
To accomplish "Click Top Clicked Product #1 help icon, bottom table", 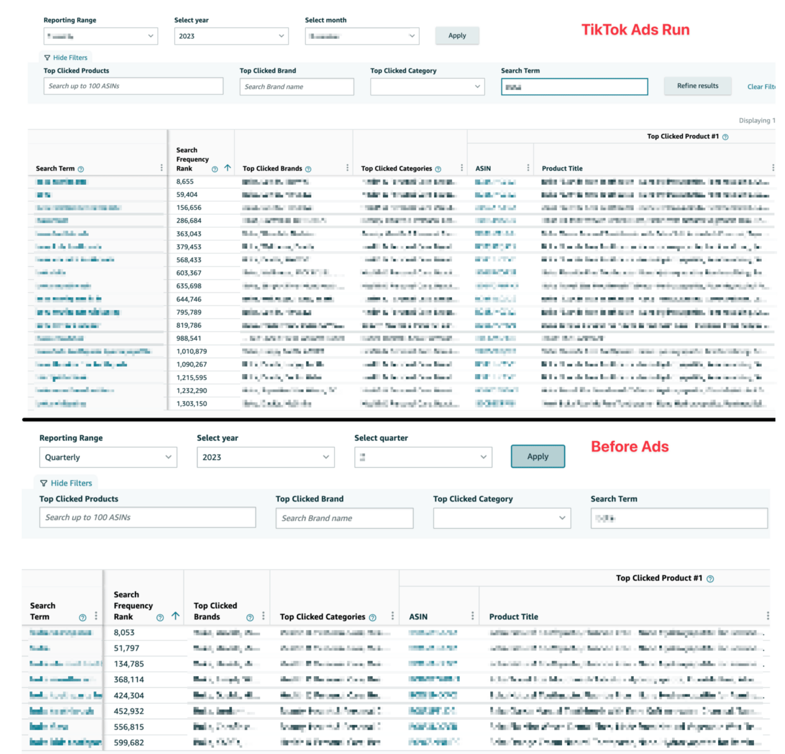I will [710, 579].
